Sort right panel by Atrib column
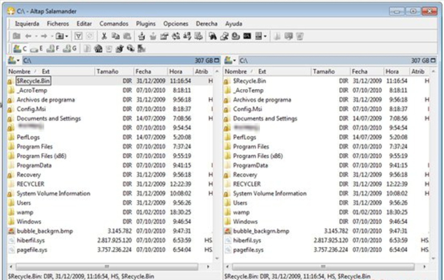The width and height of the screenshot is (444, 280). (x=420, y=72)
